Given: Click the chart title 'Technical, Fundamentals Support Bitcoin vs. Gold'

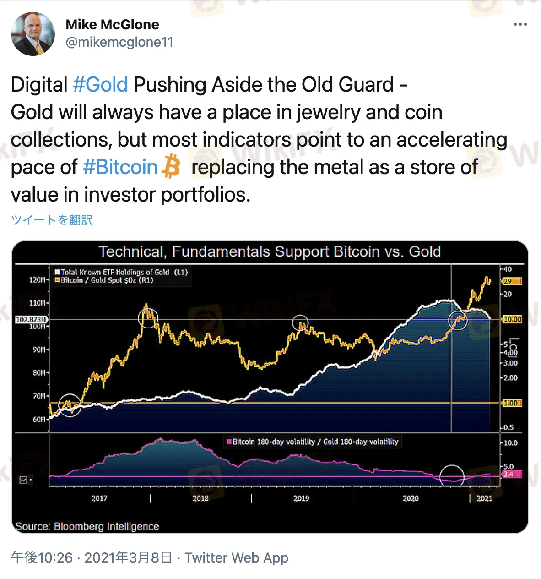Looking at the screenshot, I should 270,251.
